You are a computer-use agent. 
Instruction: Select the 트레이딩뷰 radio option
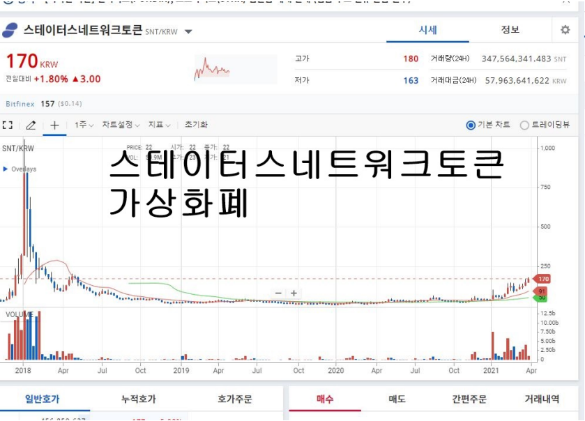[524, 125]
